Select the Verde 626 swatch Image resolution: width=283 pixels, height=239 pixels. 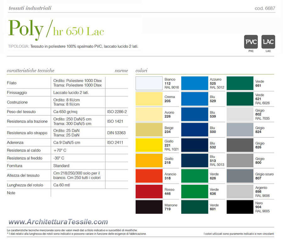(195, 176)
